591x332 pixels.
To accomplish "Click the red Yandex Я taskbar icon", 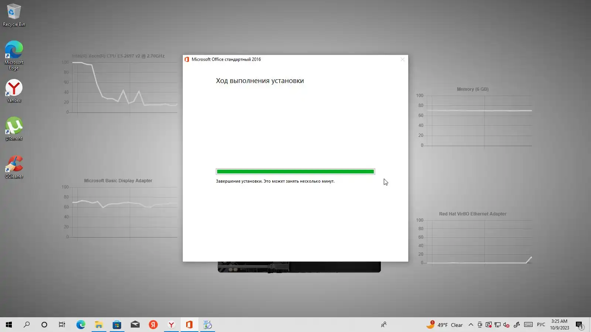I will click(x=153, y=325).
